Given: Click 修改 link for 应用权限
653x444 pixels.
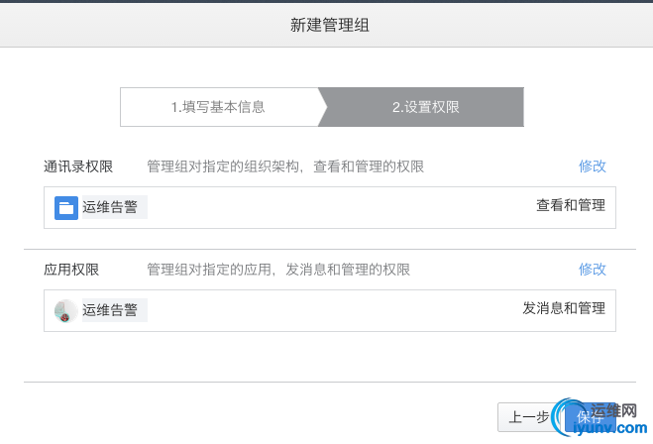Looking at the screenshot, I should click(593, 270).
